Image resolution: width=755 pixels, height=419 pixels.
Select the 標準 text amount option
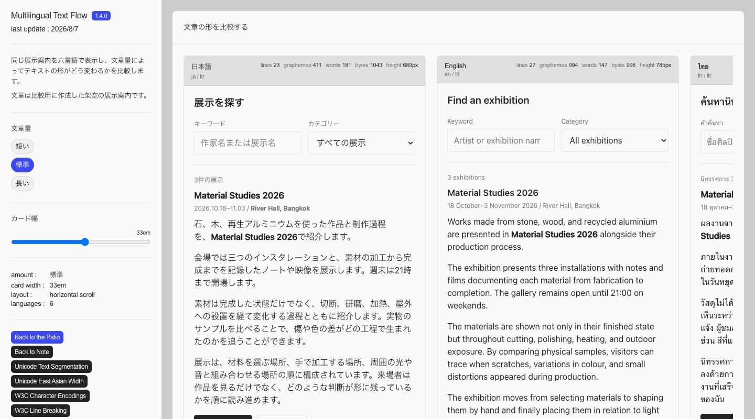[x=23, y=165]
